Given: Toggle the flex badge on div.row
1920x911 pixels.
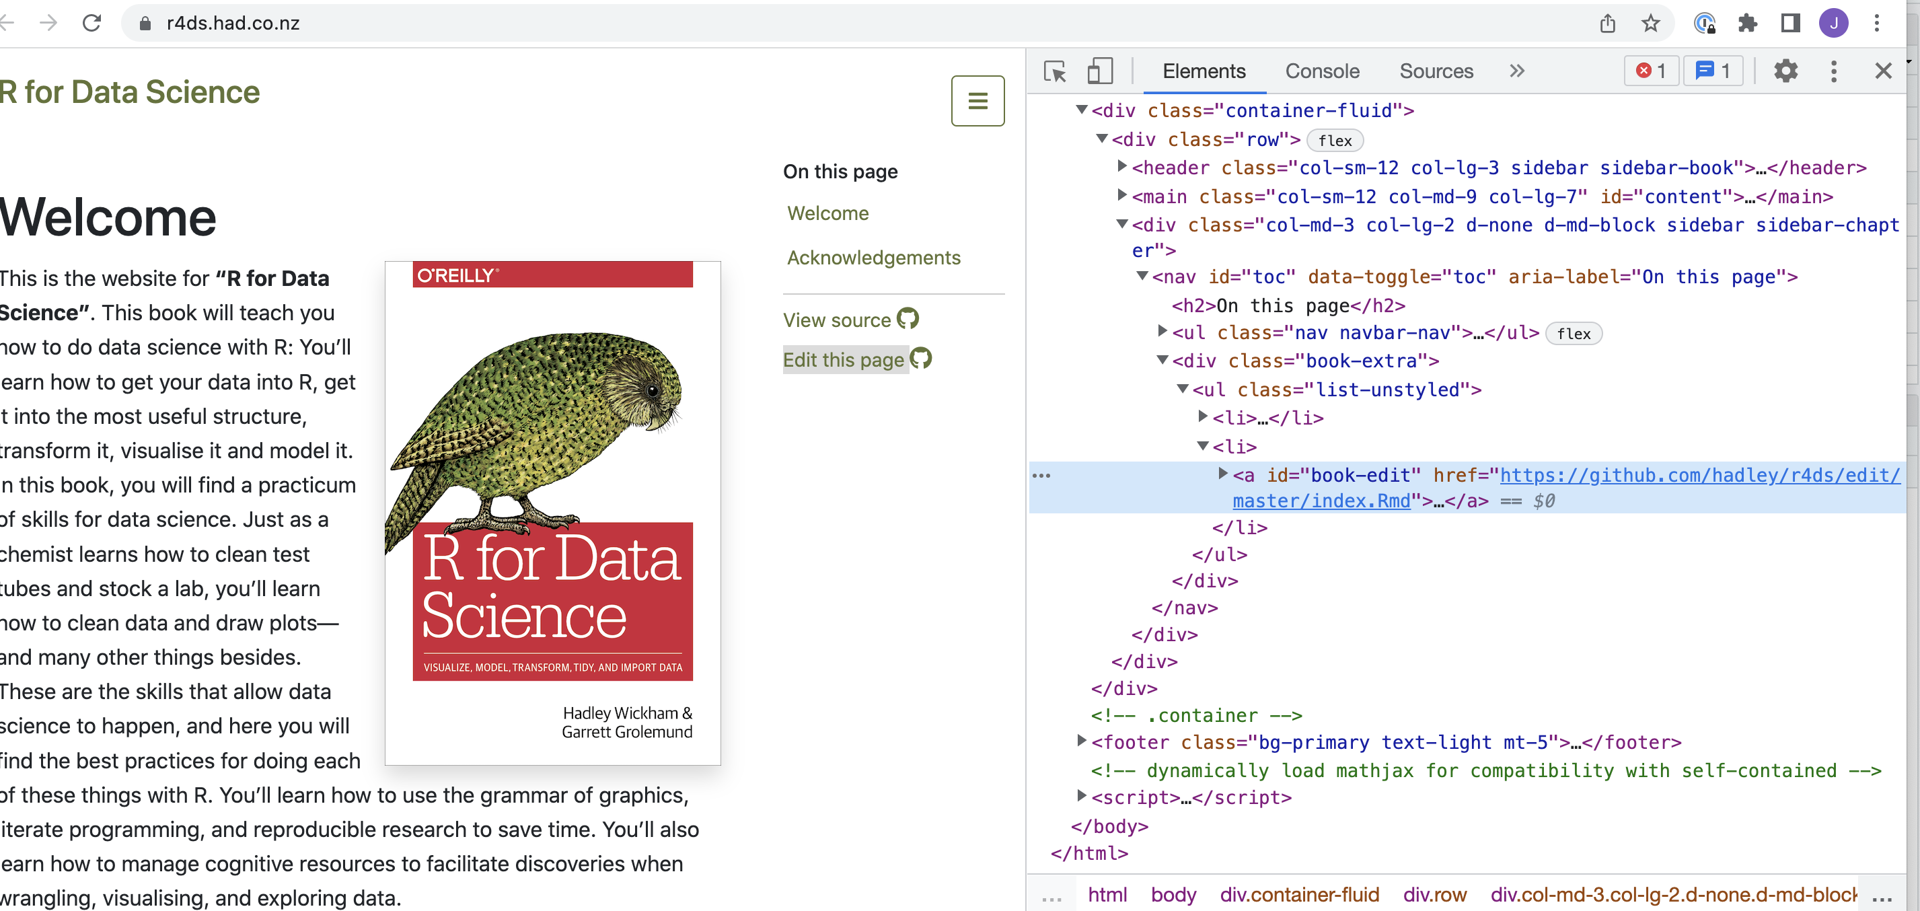Looking at the screenshot, I should point(1335,141).
